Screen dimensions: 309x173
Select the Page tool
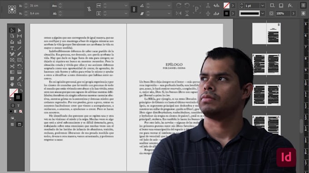point(12,36)
